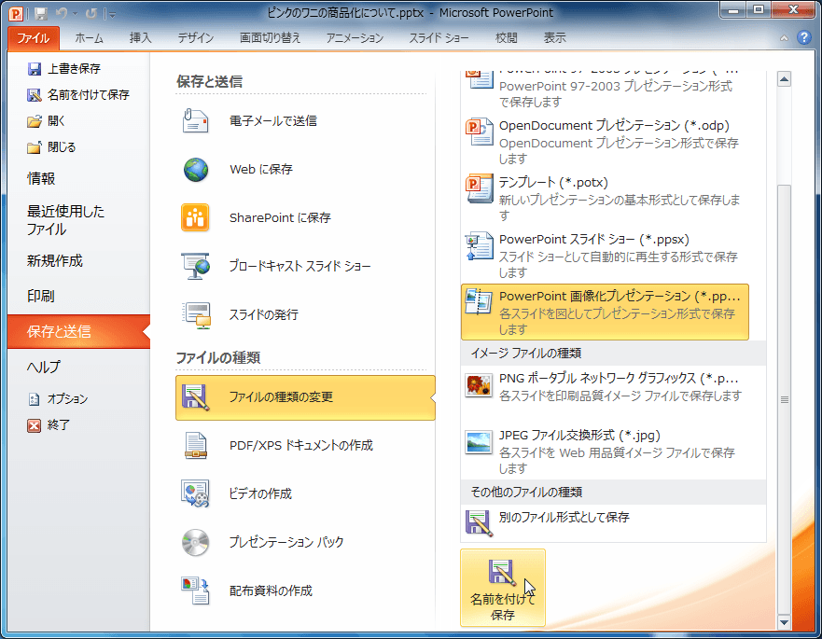Viewport: 822px width, 639px height.
Task: Select SharePoint に保存 label
Action: 280,218
